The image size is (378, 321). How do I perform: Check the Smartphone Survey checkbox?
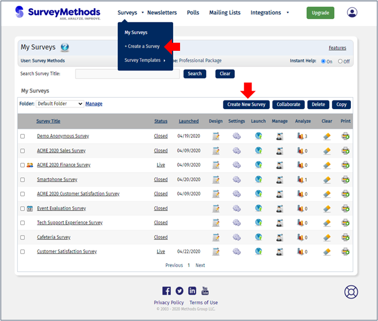pyautogui.click(x=23, y=180)
